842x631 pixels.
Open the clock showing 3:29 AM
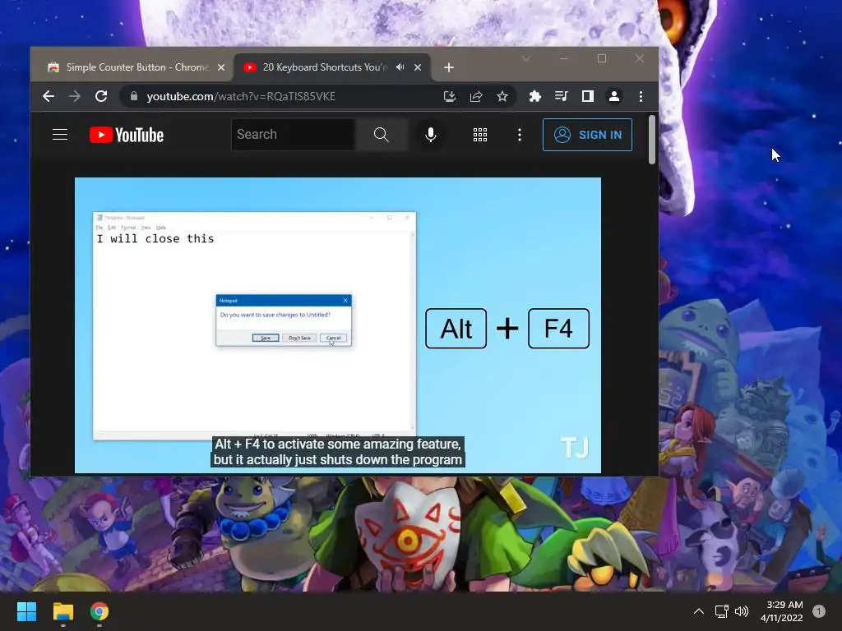click(x=781, y=611)
